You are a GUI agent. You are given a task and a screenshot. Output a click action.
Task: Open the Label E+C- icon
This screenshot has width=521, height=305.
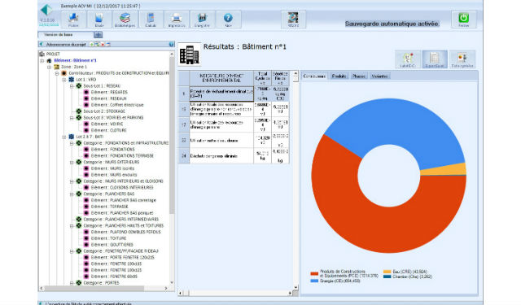pyautogui.click(x=408, y=59)
